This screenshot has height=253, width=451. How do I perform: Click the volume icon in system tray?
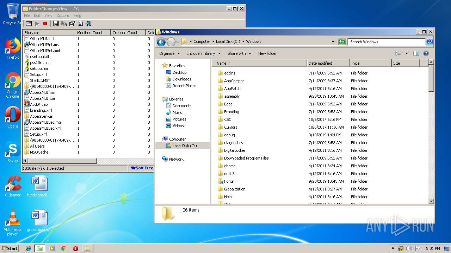409,248
